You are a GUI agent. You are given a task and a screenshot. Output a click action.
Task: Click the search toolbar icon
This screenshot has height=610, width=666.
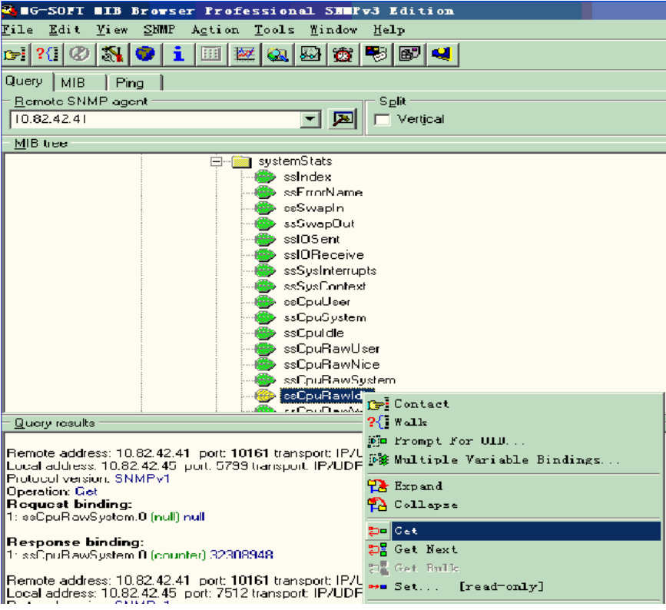(x=277, y=54)
